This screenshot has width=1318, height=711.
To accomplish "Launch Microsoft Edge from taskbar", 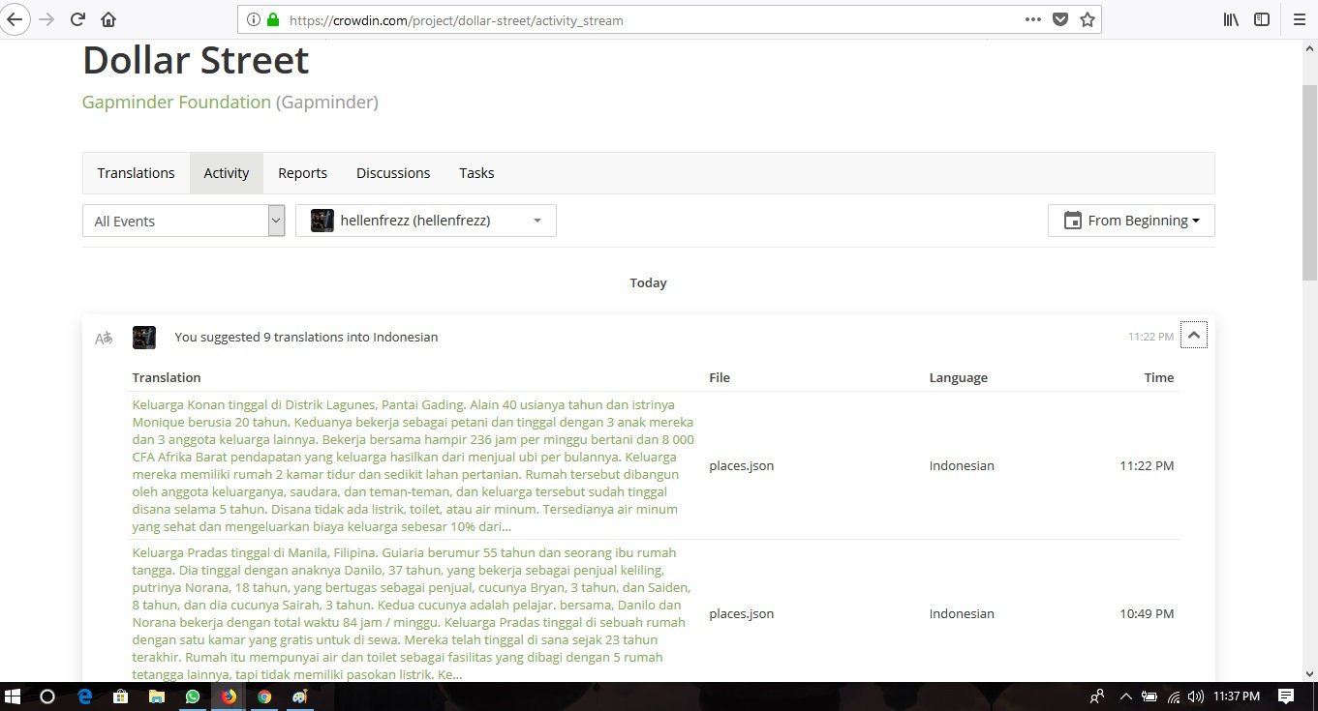I will click(x=84, y=696).
